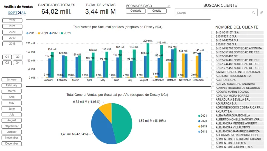Viewport: 267px width, 151px height.
Task: Filter by Contado payment type
Action: coord(136,11)
